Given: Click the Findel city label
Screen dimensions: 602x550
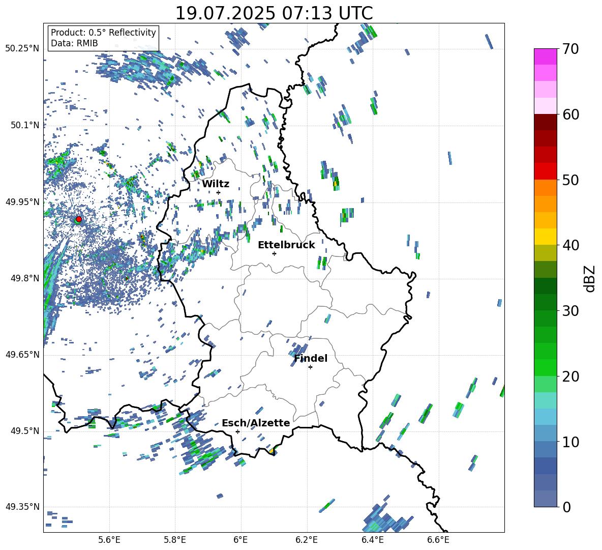Looking at the screenshot, I should pyautogui.click(x=311, y=358).
